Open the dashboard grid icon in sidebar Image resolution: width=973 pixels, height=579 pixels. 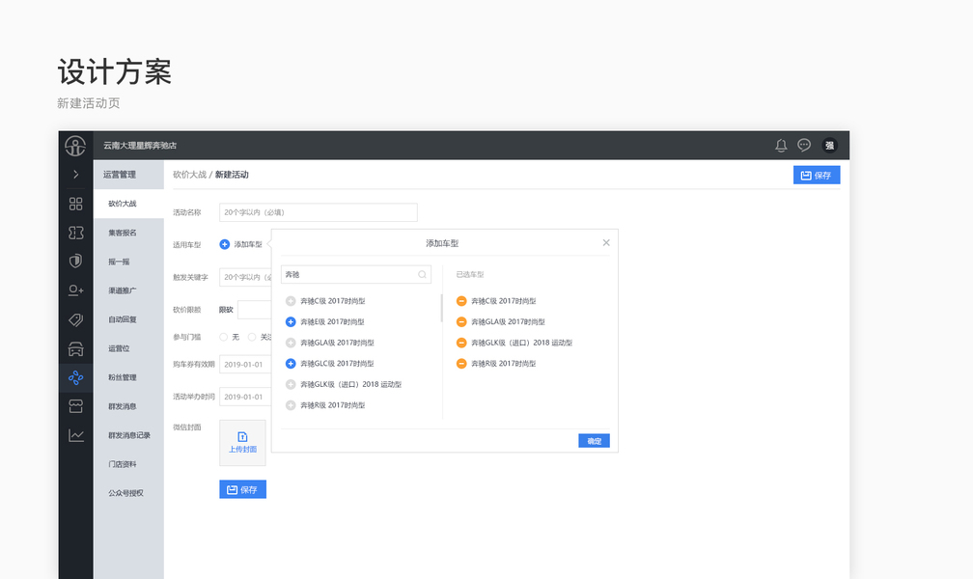click(x=75, y=204)
